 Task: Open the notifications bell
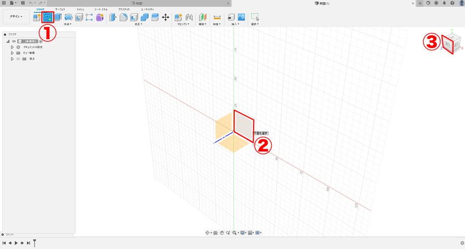pos(444,3)
